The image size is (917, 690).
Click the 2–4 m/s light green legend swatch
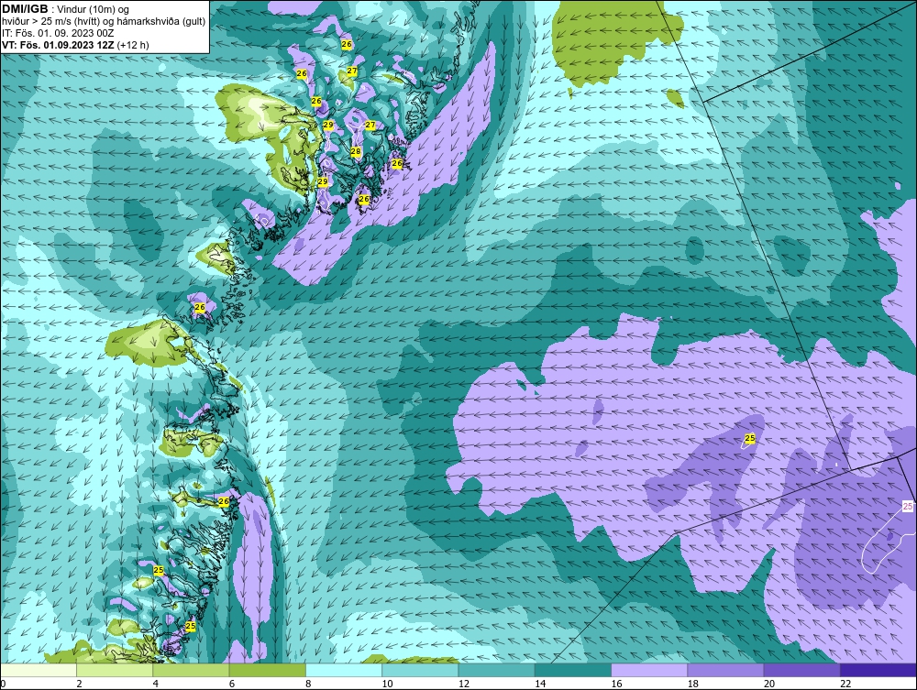pyautogui.click(x=115, y=670)
